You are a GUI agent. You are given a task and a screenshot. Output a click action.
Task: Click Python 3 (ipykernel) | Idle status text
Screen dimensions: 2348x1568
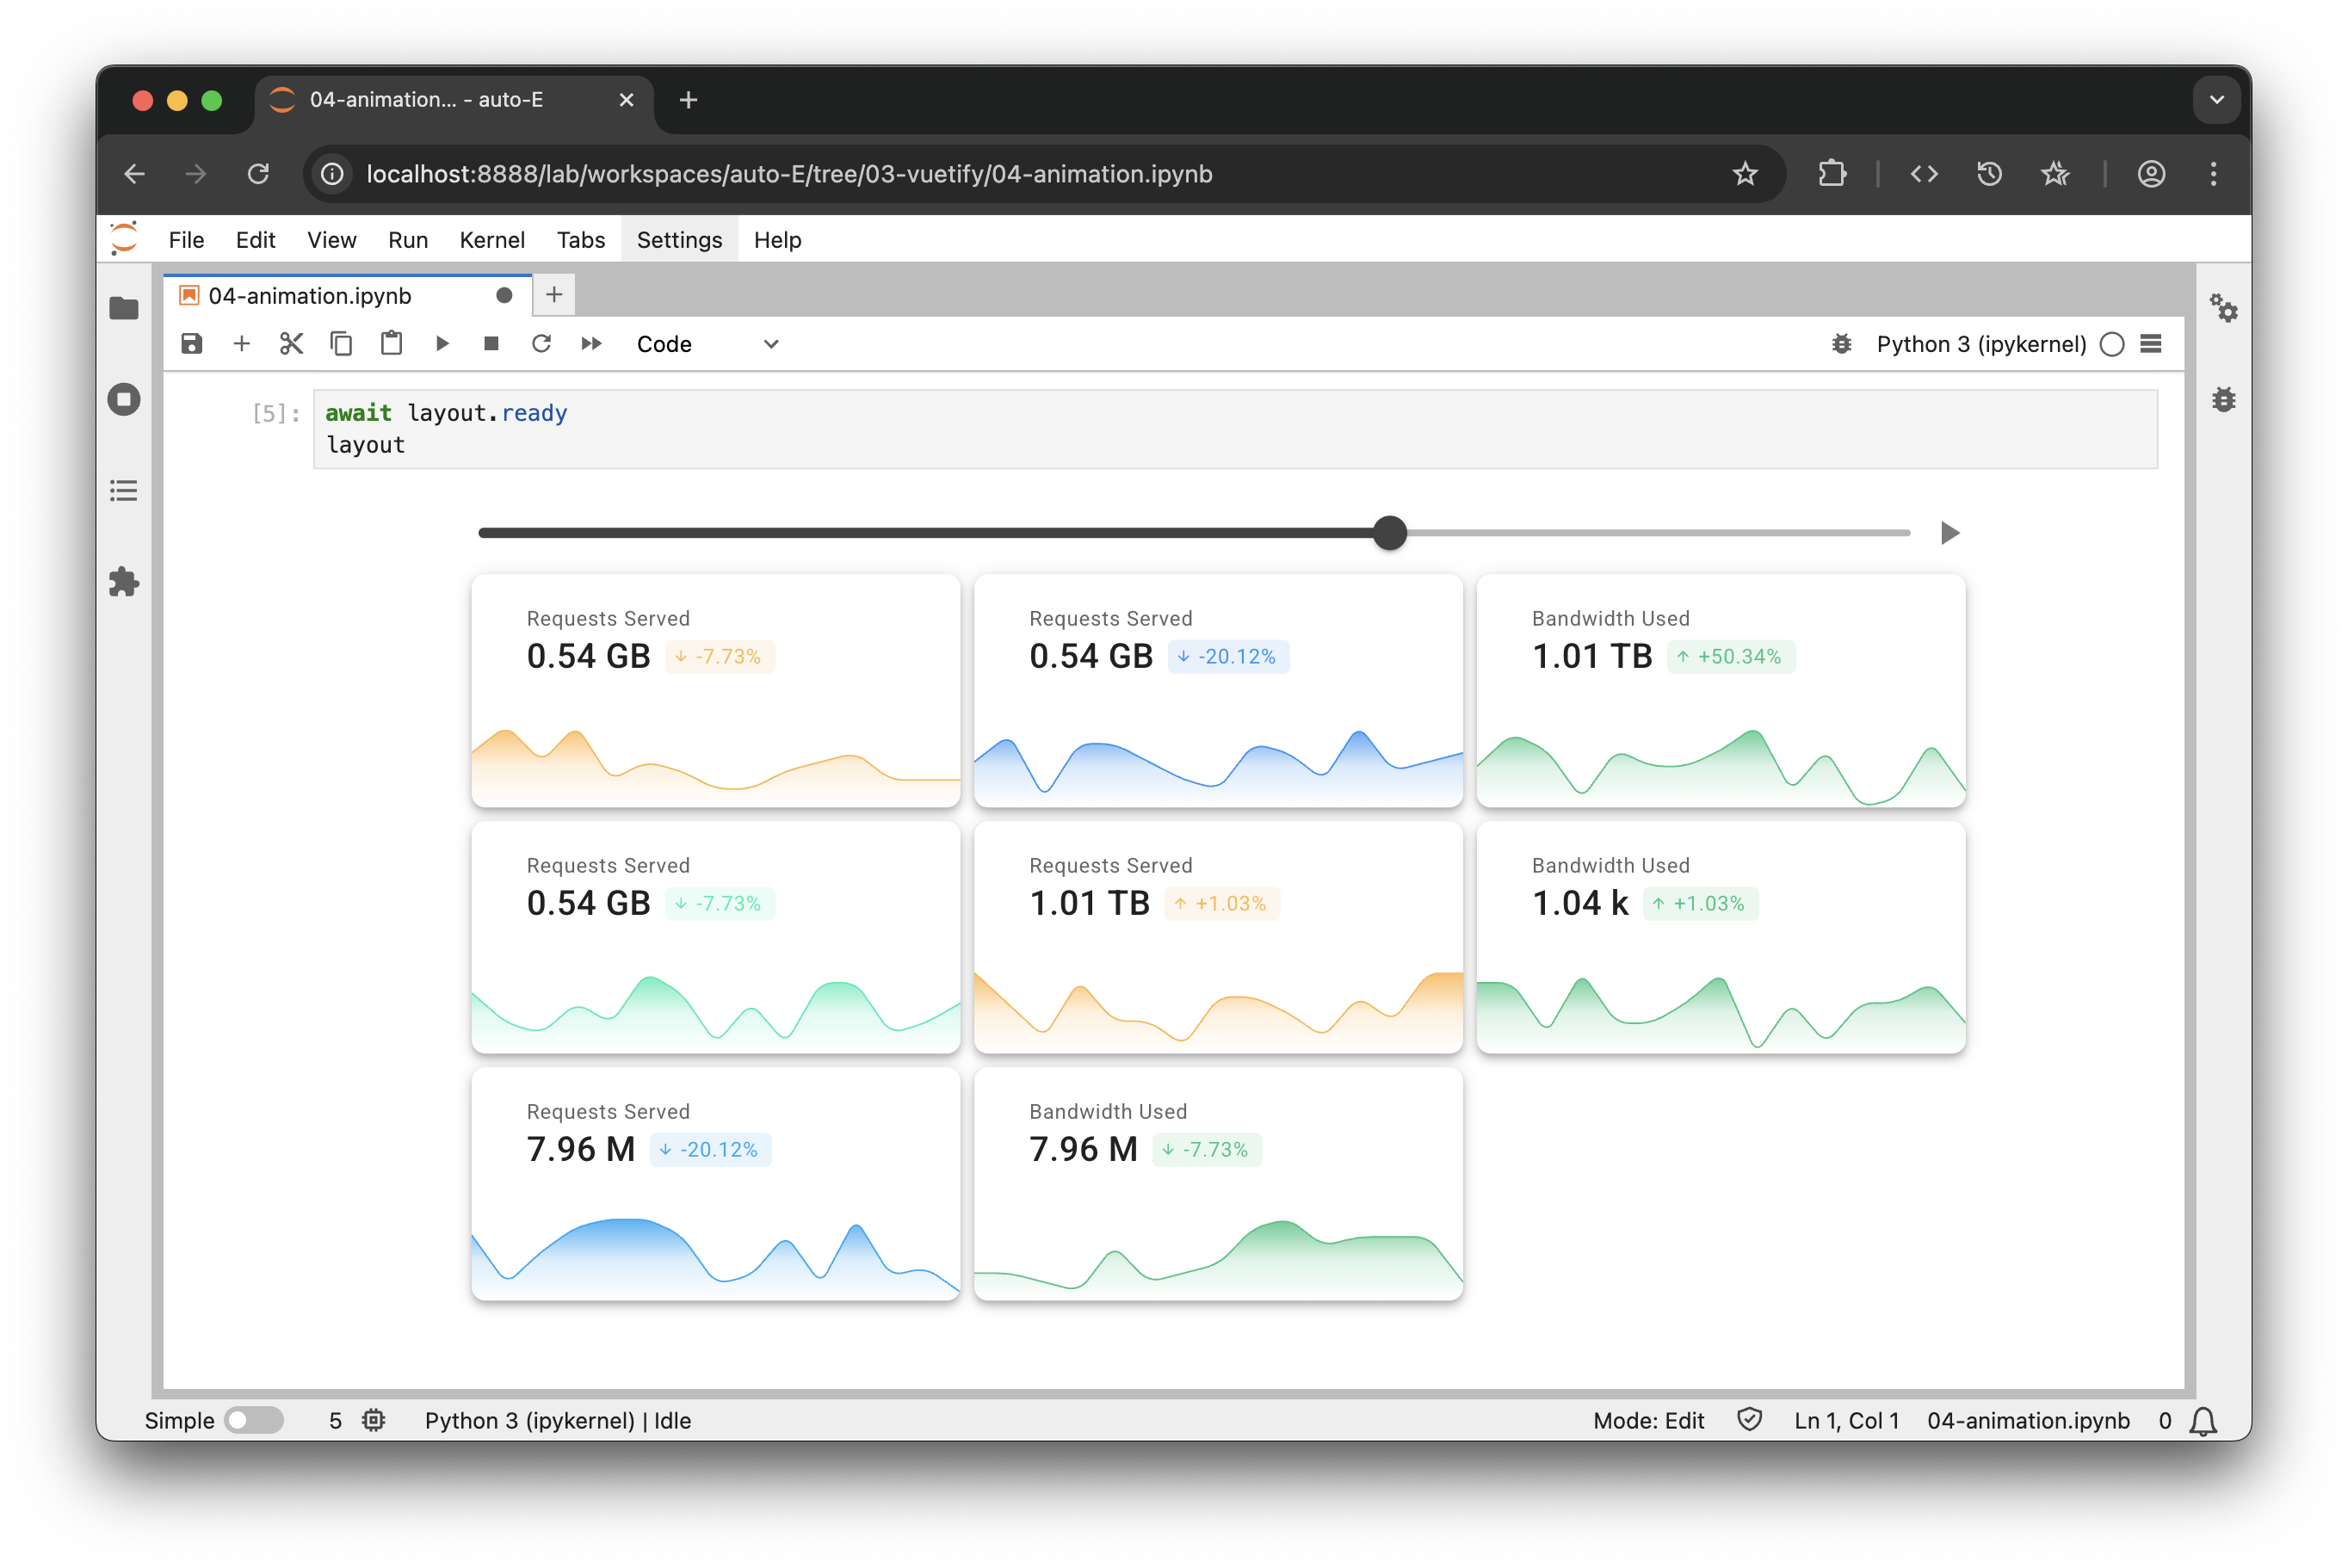pos(558,1421)
